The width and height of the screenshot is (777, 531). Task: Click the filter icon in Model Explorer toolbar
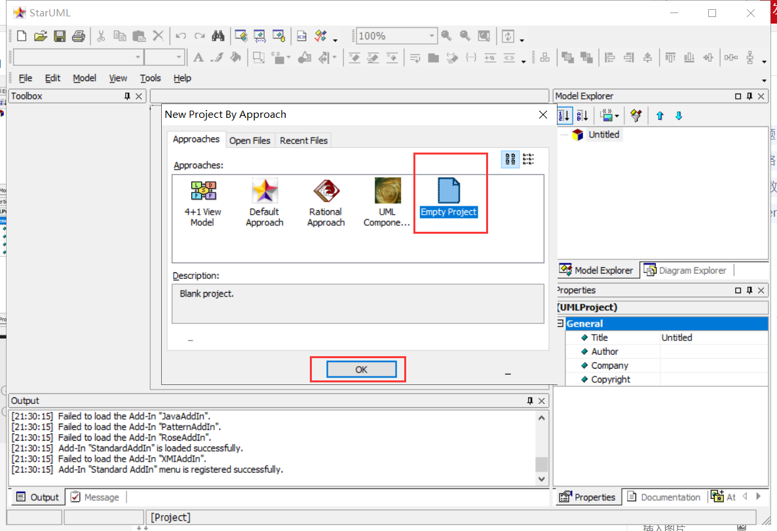pyautogui.click(x=635, y=116)
